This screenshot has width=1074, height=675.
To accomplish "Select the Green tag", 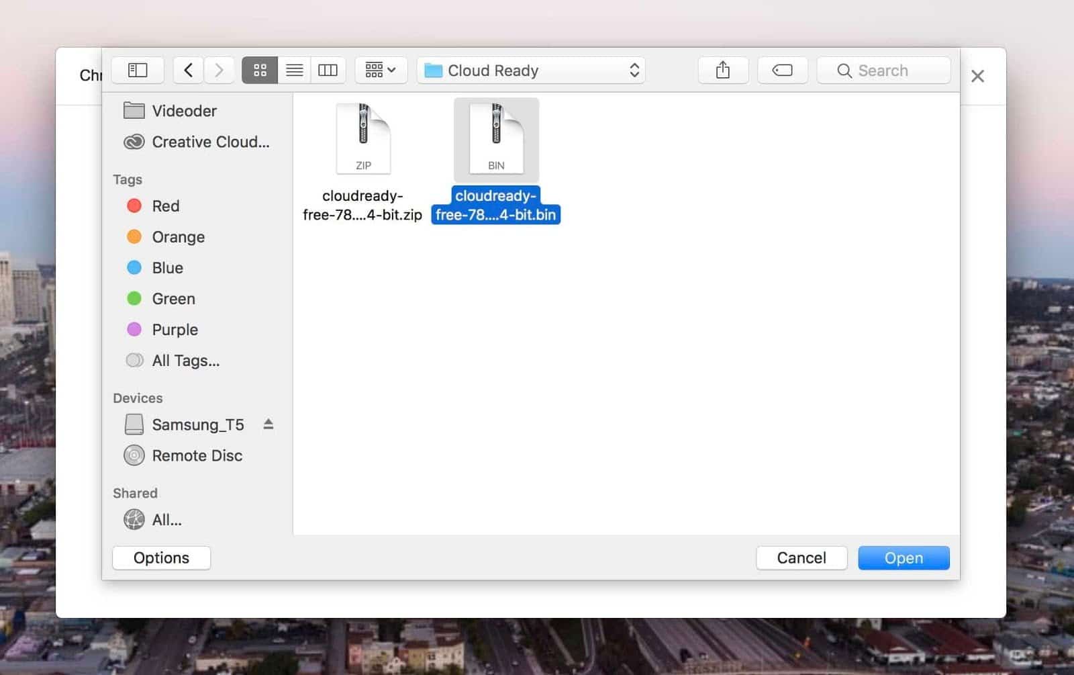I will tap(173, 298).
